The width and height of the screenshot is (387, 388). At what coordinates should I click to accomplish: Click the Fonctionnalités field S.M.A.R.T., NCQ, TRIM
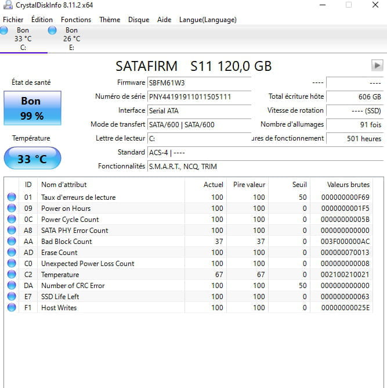[x=265, y=166]
